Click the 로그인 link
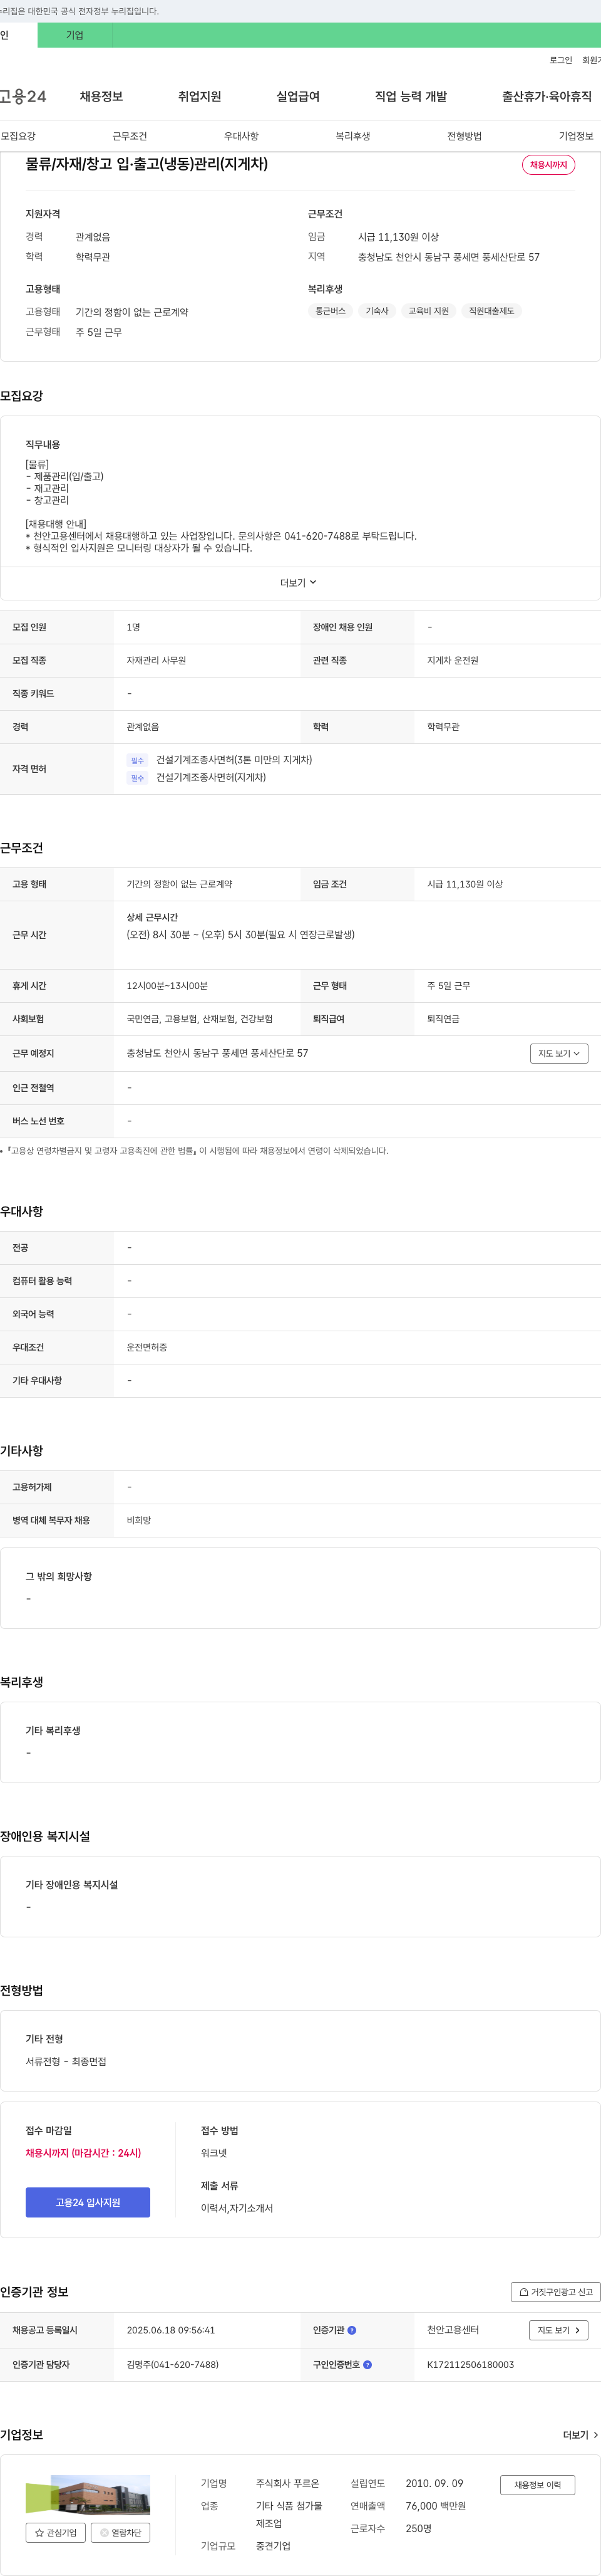 point(560,60)
